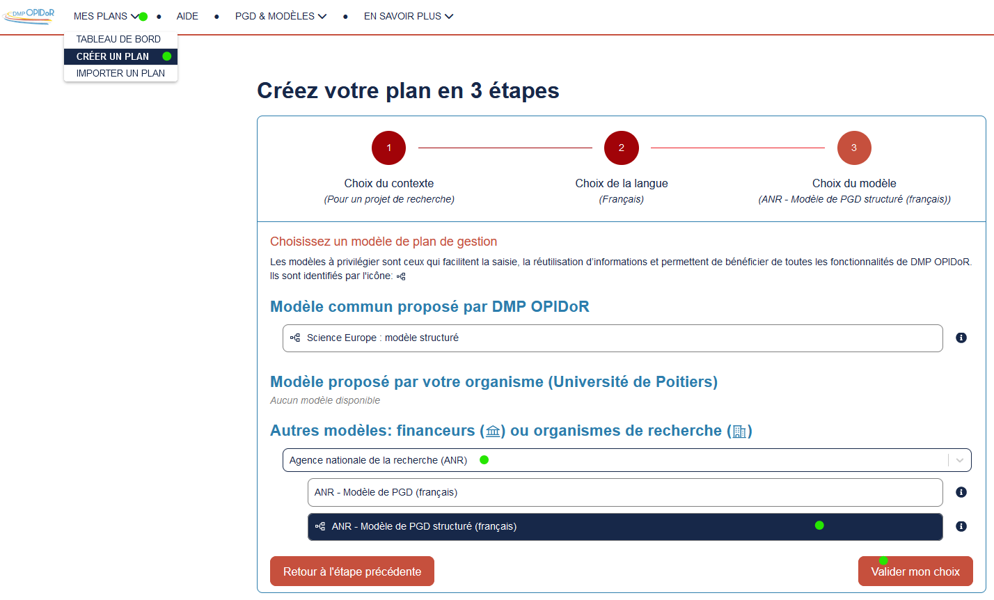Go to step 2 Choix de la langue
This screenshot has height=600, width=994.
(x=622, y=148)
